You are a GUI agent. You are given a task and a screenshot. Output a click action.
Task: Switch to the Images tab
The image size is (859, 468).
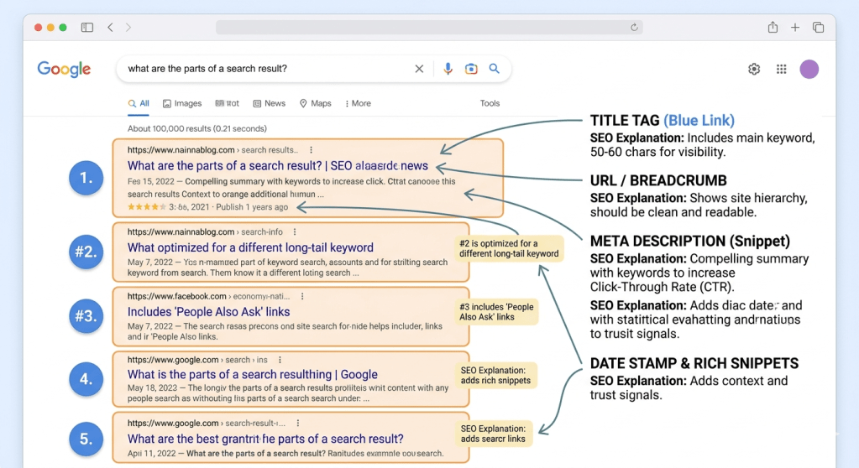tap(182, 103)
